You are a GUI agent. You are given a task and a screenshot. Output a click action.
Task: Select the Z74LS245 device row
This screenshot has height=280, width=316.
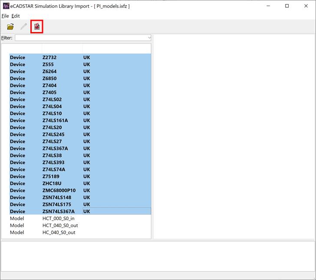[80, 134]
